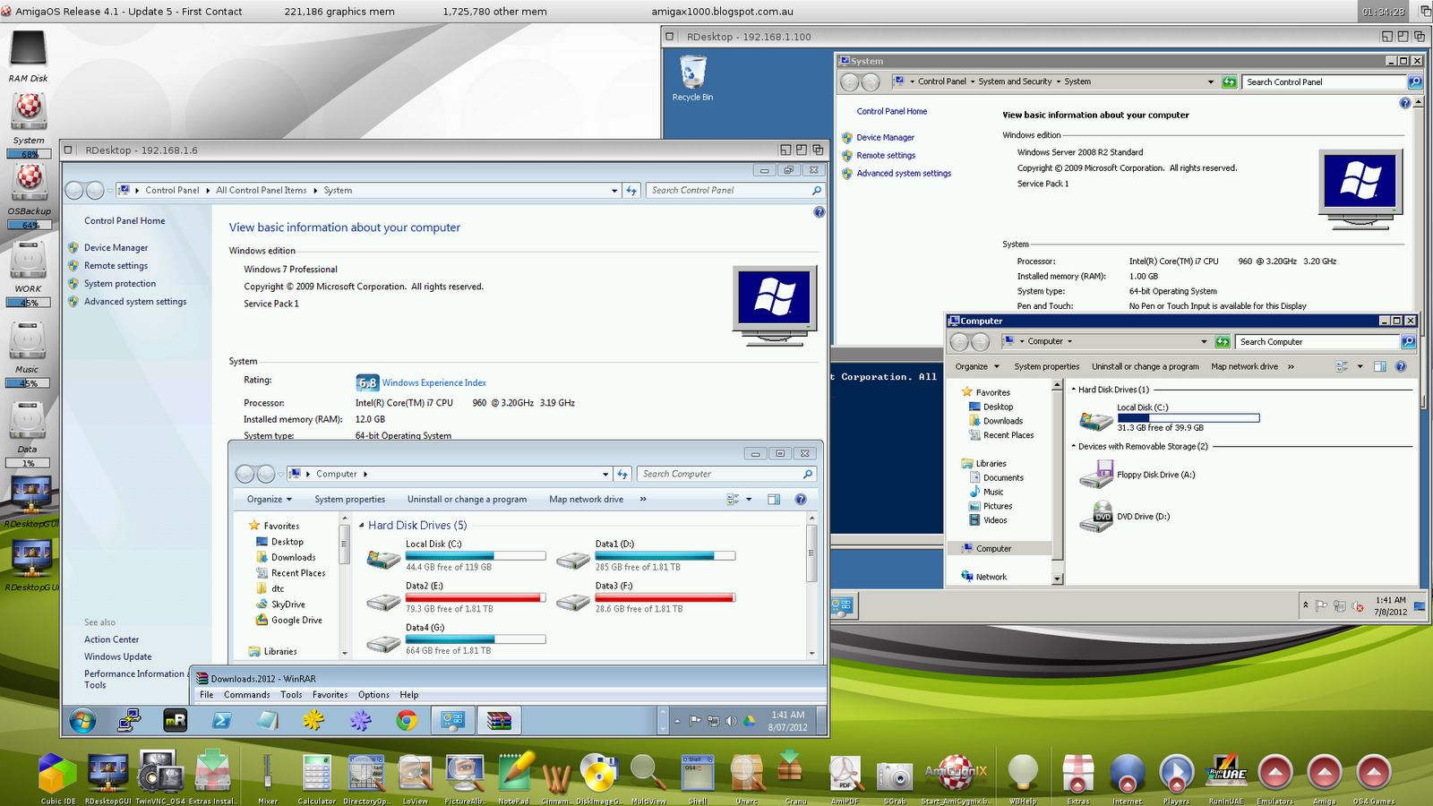Open the System volume desktop icon
Viewport: 1433px width, 806px height.
point(29,112)
